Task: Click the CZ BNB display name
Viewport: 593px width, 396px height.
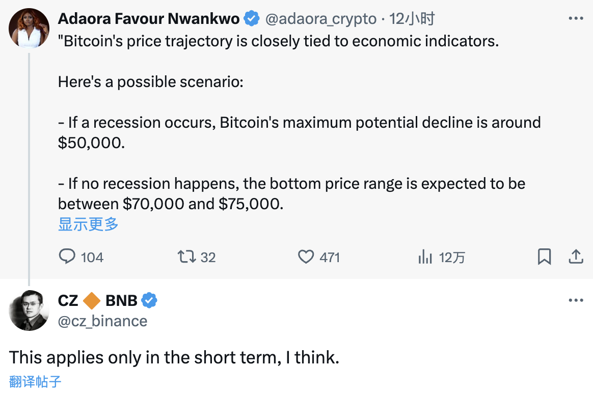Action: click(98, 301)
